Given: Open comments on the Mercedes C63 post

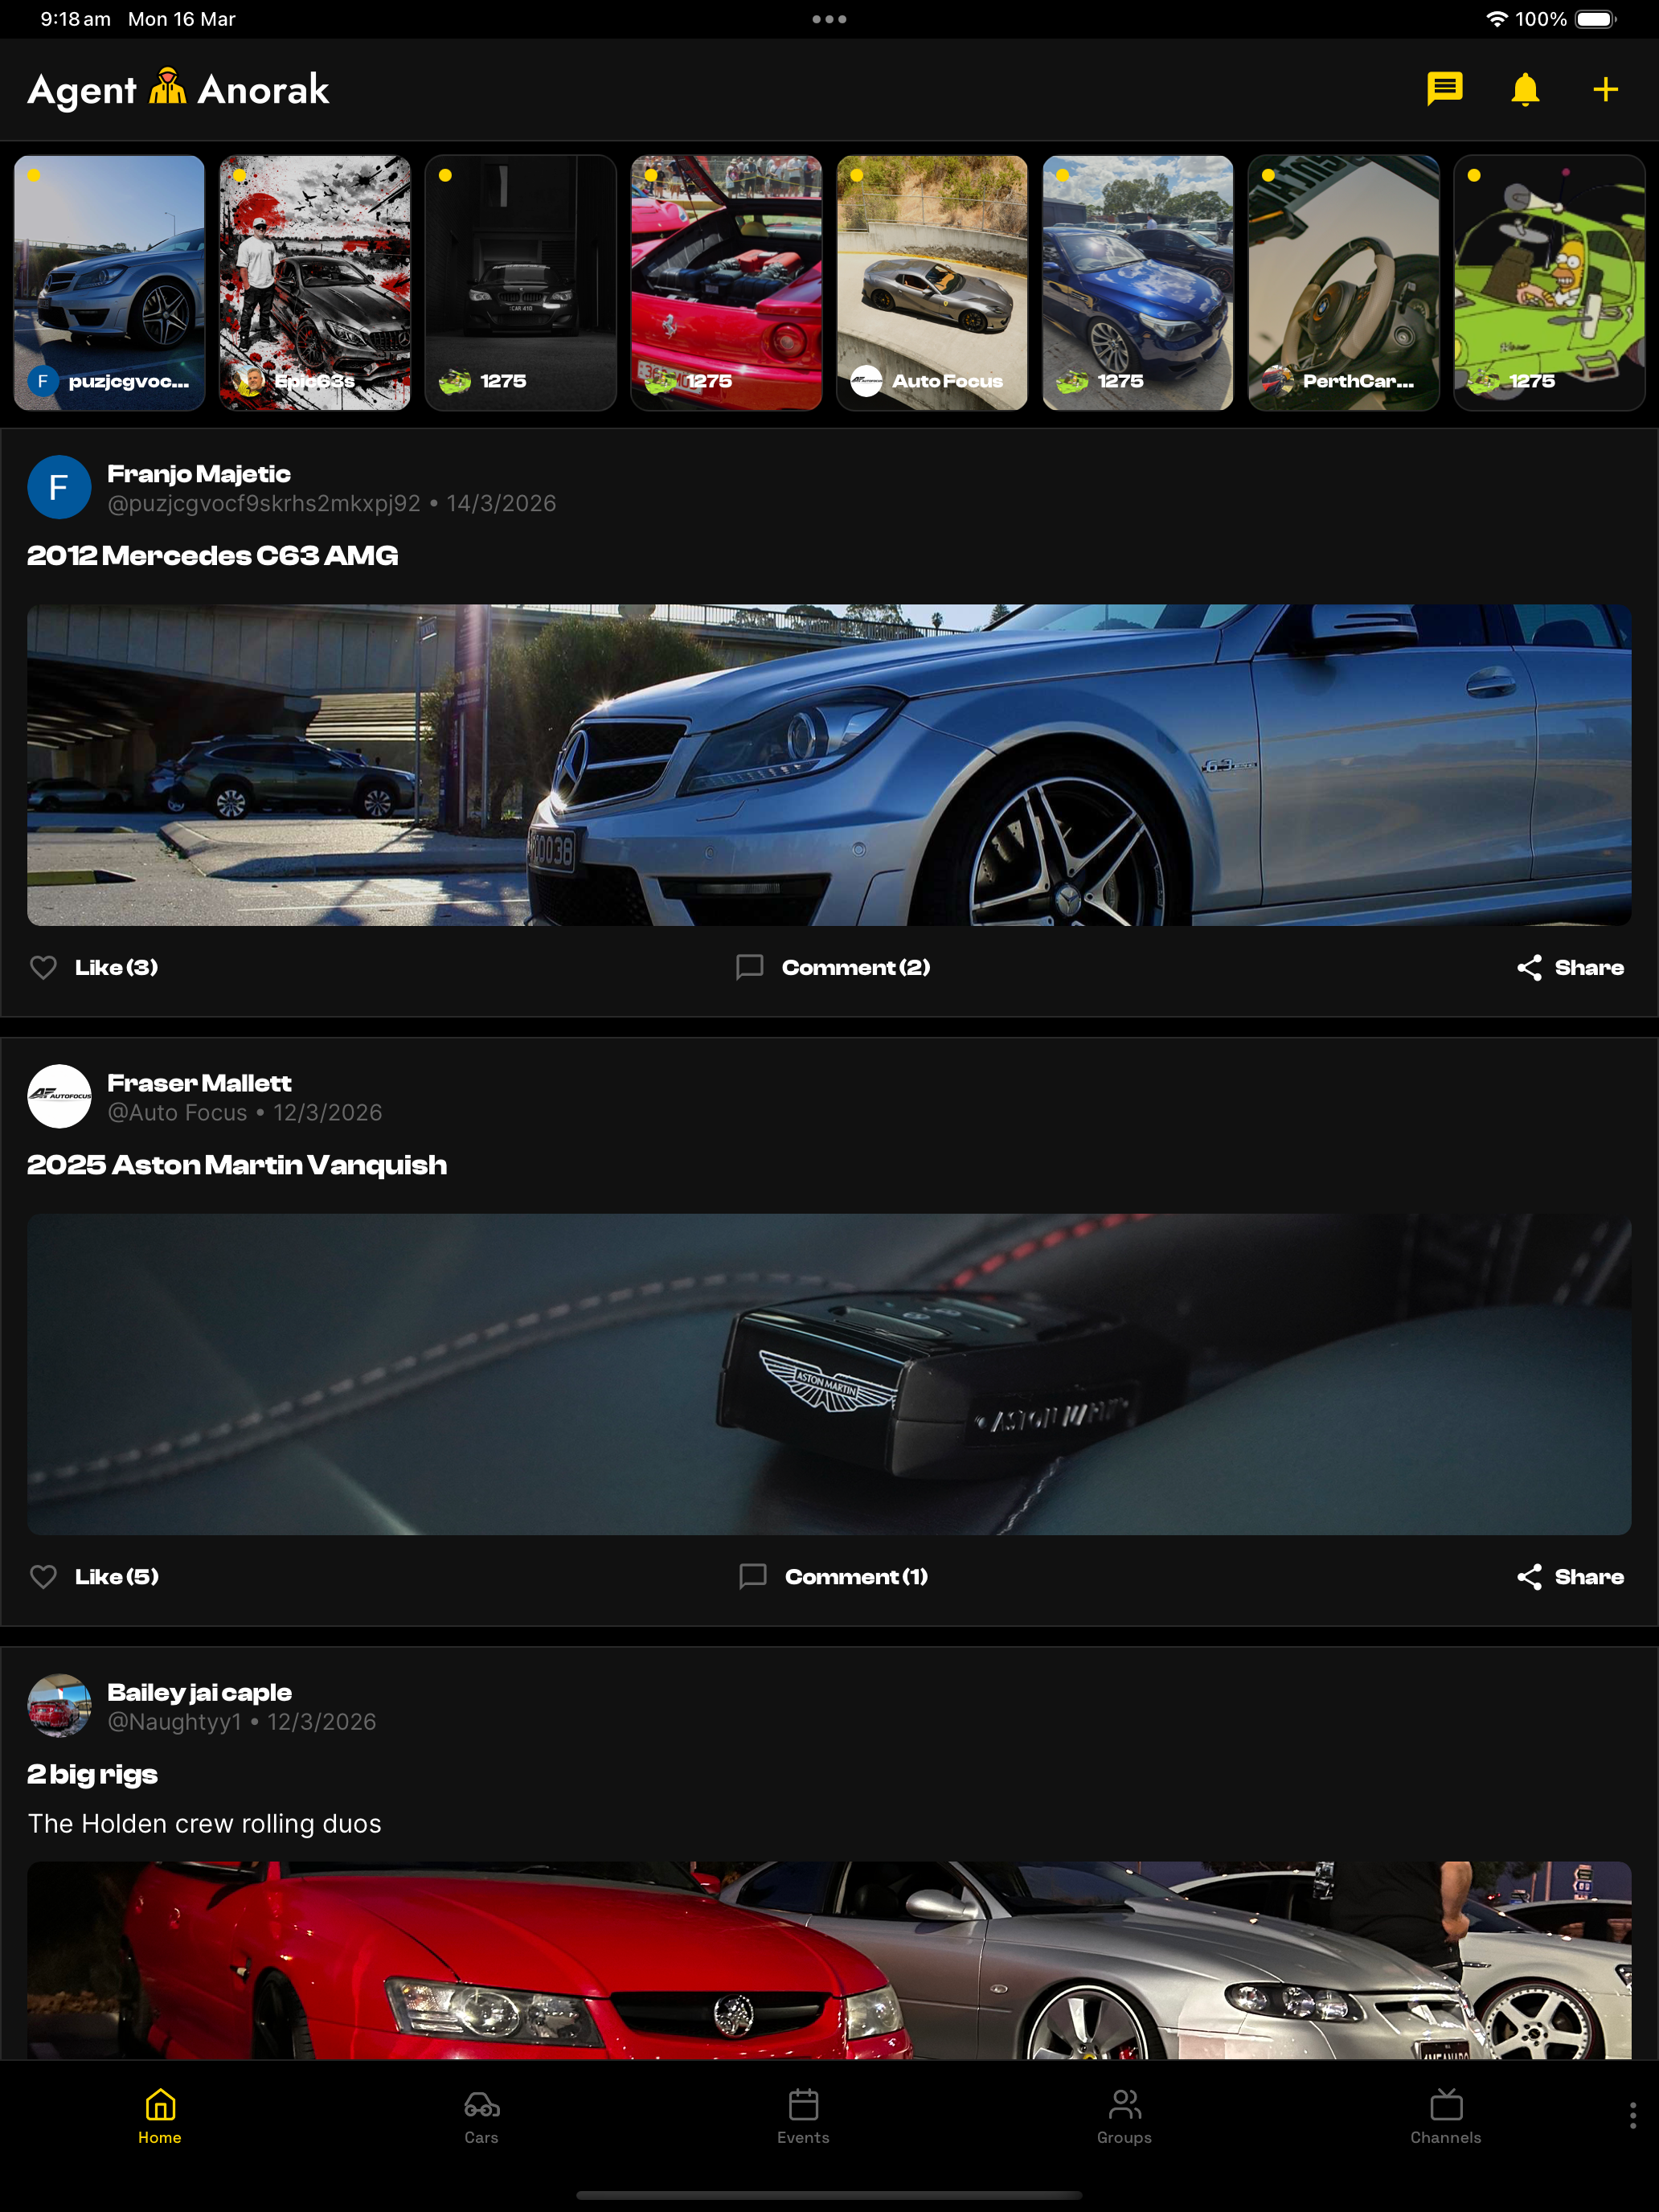Looking at the screenshot, I should click(x=833, y=967).
